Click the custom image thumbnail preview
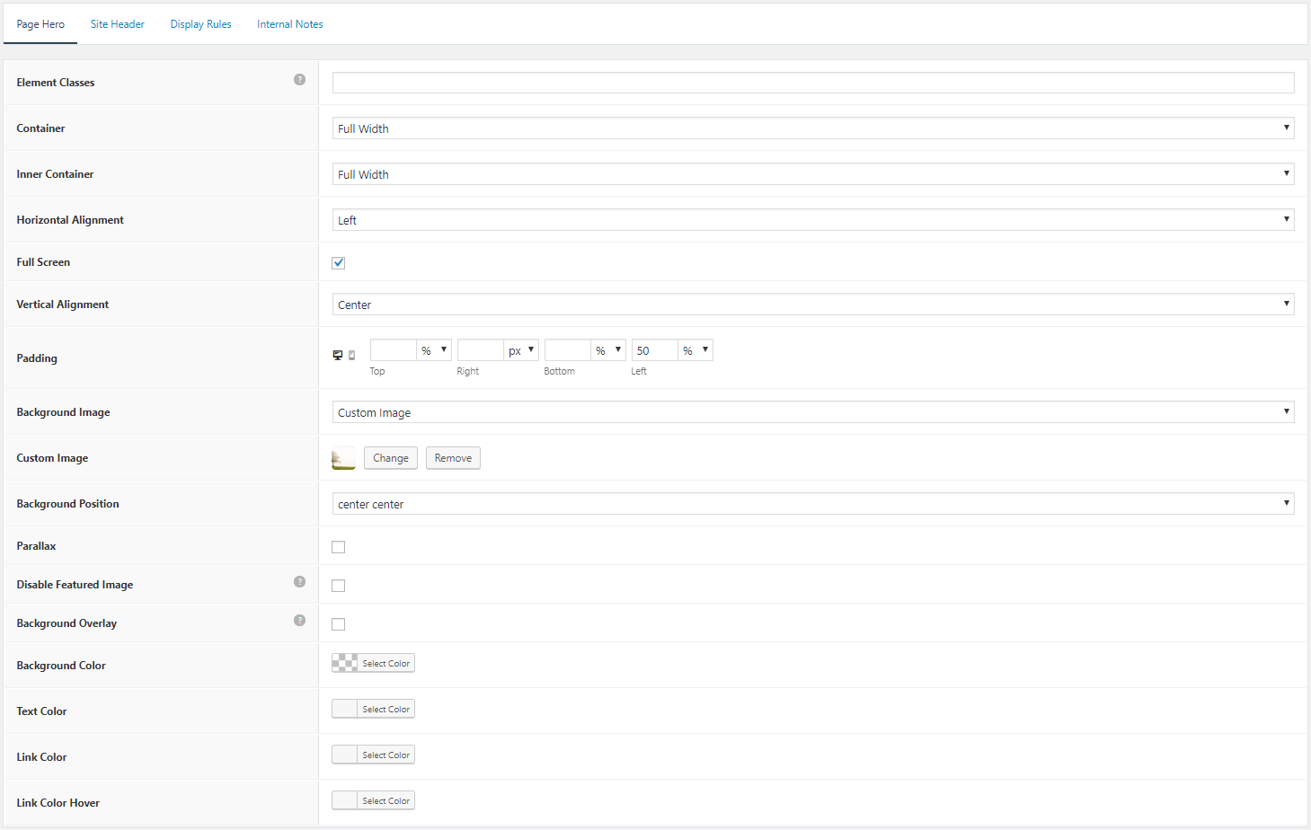 [x=343, y=458]
